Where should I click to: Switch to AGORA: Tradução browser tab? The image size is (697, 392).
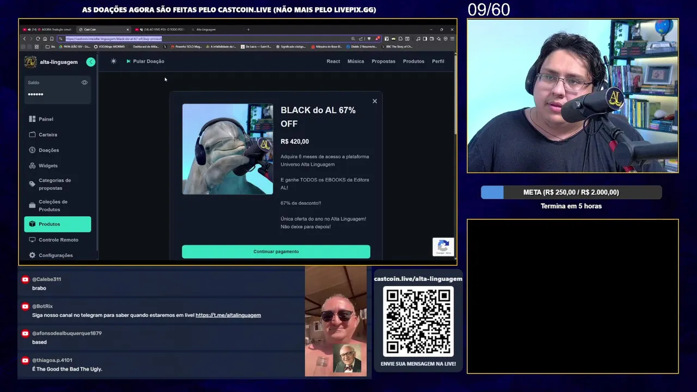click(x=47, y=29)
